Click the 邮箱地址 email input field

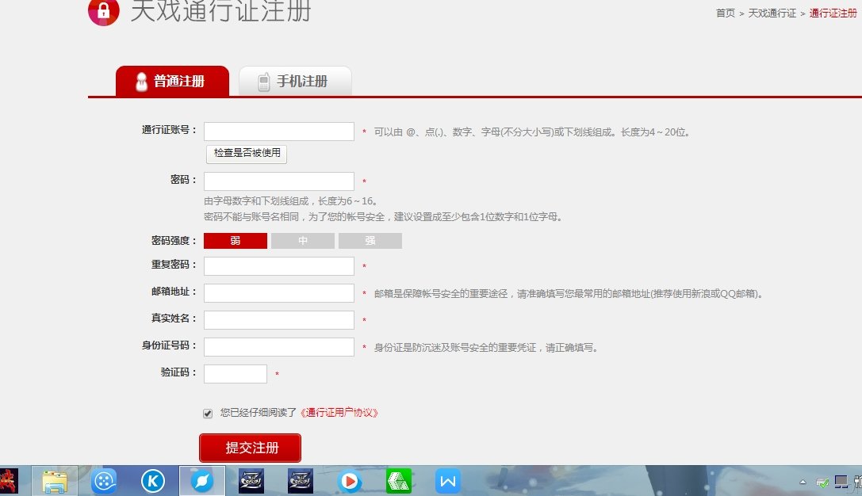pos(278,292)
